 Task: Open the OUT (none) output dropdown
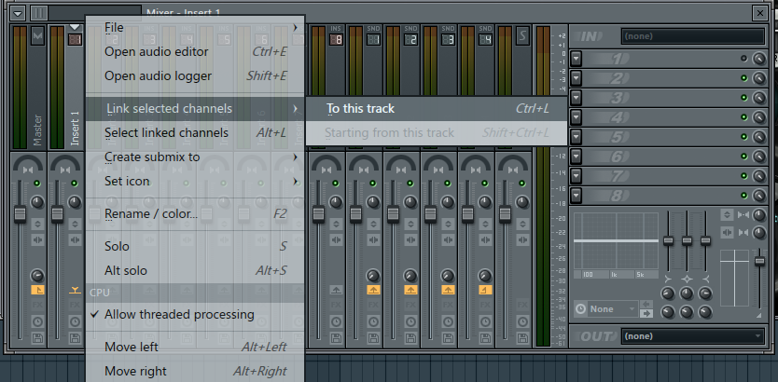[693, 336]
